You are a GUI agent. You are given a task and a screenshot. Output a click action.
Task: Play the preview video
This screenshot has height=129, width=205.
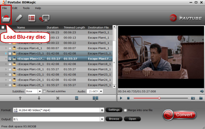tap(121, 98)
